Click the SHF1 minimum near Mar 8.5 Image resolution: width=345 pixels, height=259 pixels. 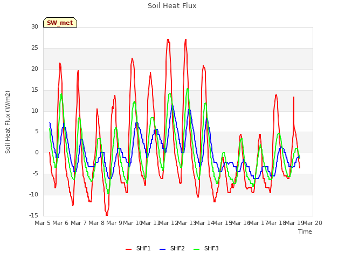tap(107, 215)
